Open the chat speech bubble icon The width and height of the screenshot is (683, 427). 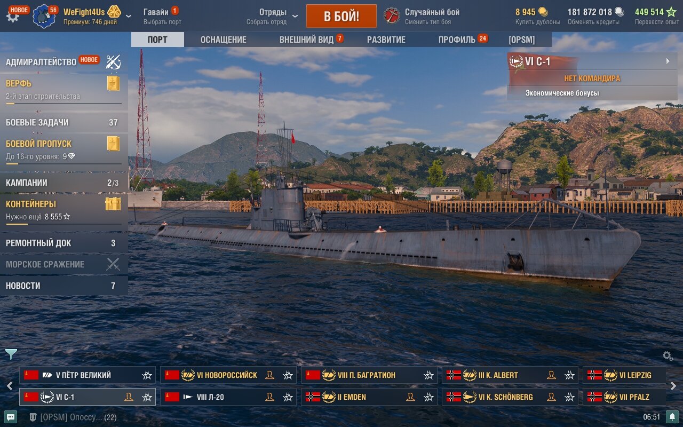(x=11, y=417)
